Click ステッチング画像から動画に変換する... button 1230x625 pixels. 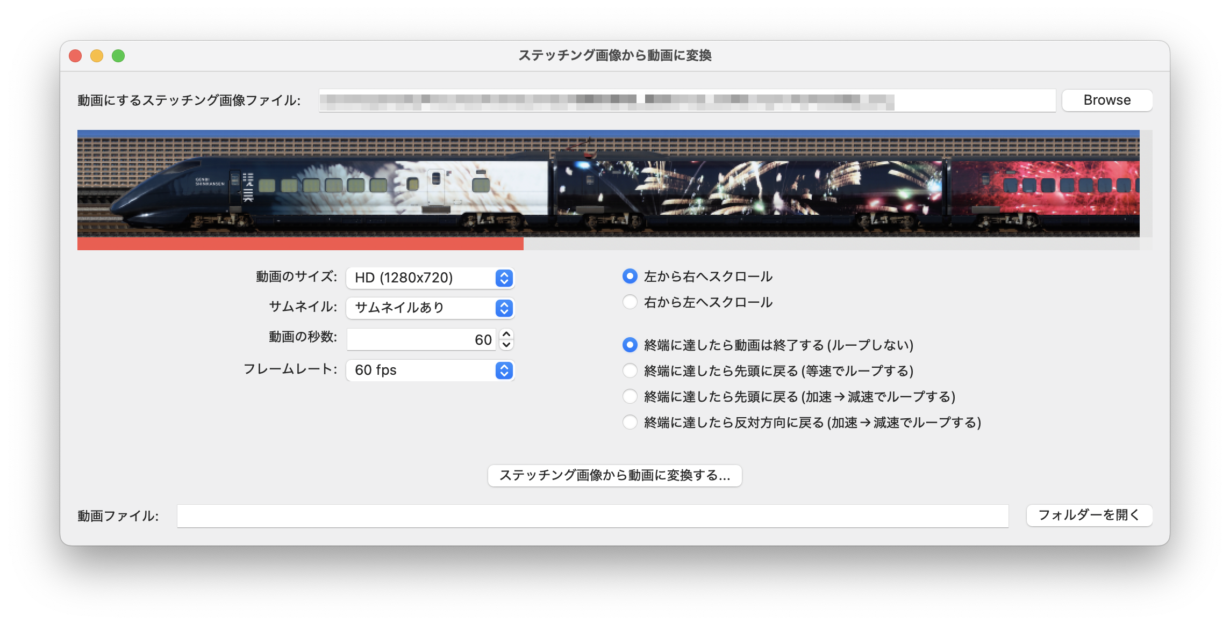(x=614, y=475)
